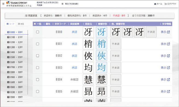The width and height of the screenshot is (179, 107).
Task: Check the box for row E002
Action: (37, 56)
